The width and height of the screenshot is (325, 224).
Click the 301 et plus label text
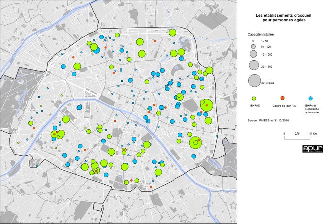(268, 82)
